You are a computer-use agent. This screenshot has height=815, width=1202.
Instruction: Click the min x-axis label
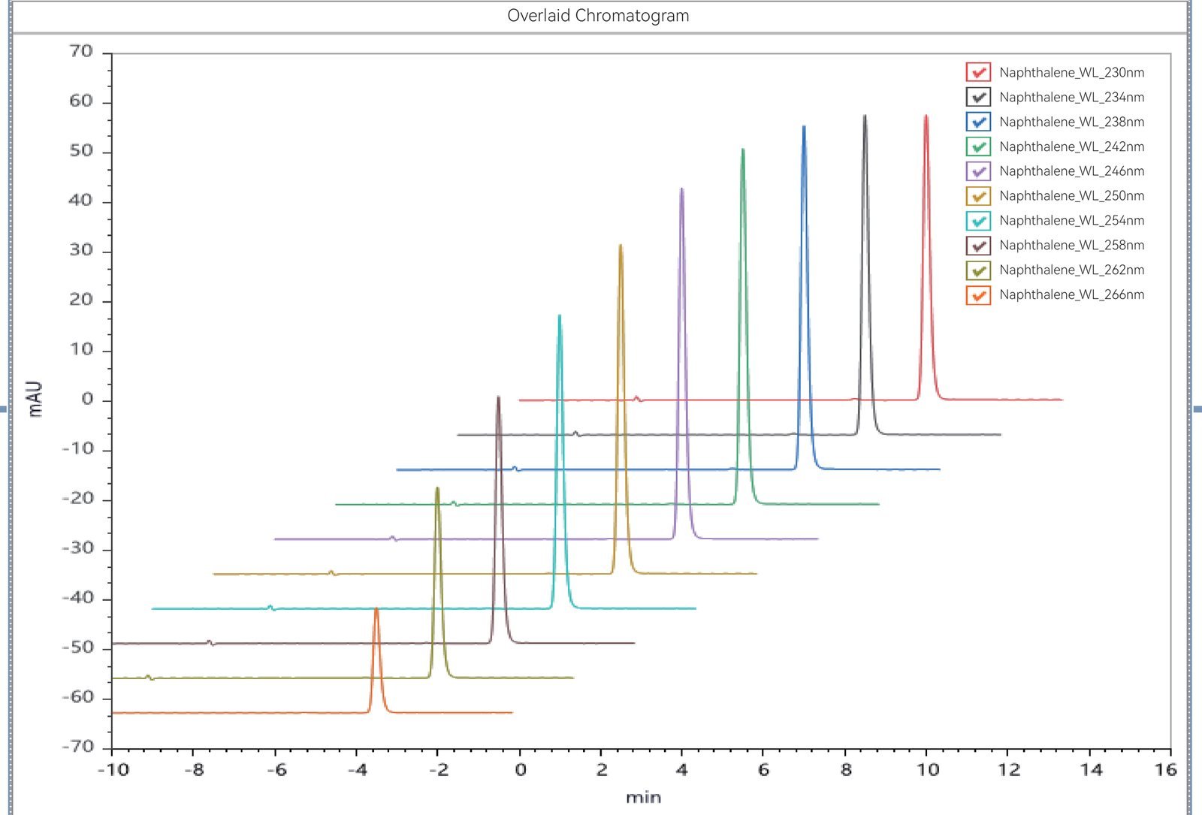(643, 798)
